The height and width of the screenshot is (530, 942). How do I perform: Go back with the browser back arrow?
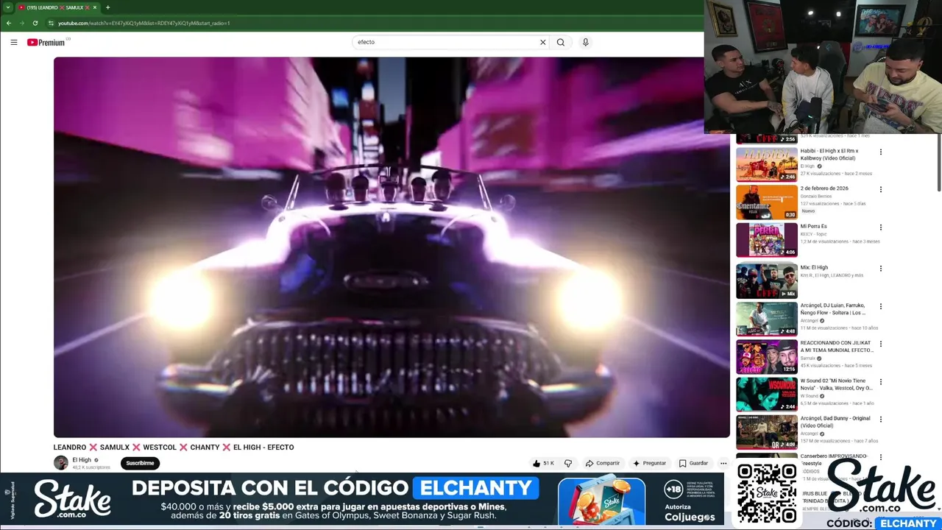(8, 23)
